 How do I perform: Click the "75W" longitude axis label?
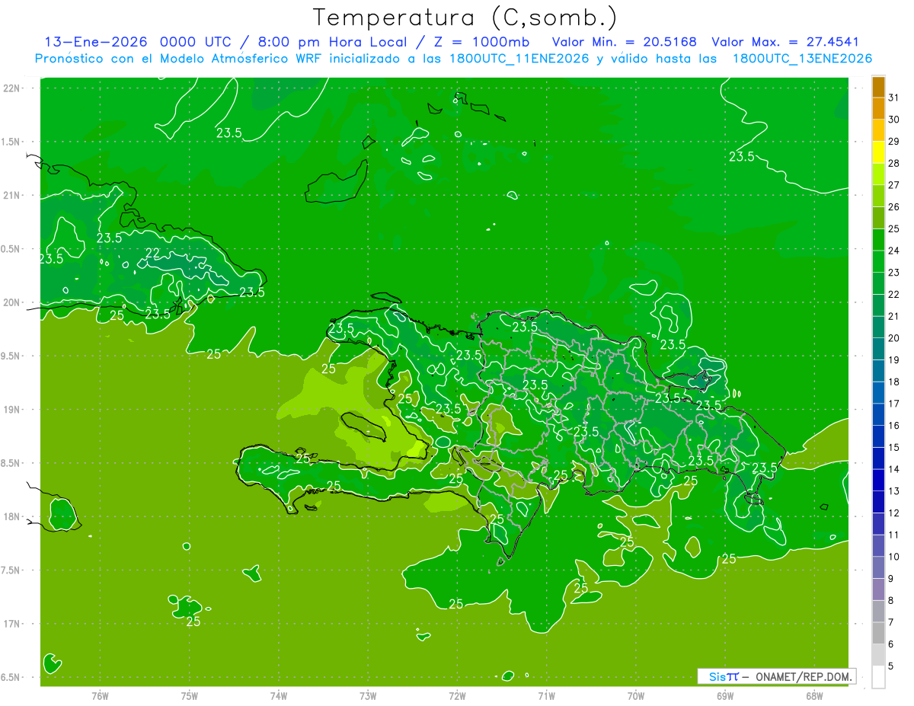pos(190,695)
